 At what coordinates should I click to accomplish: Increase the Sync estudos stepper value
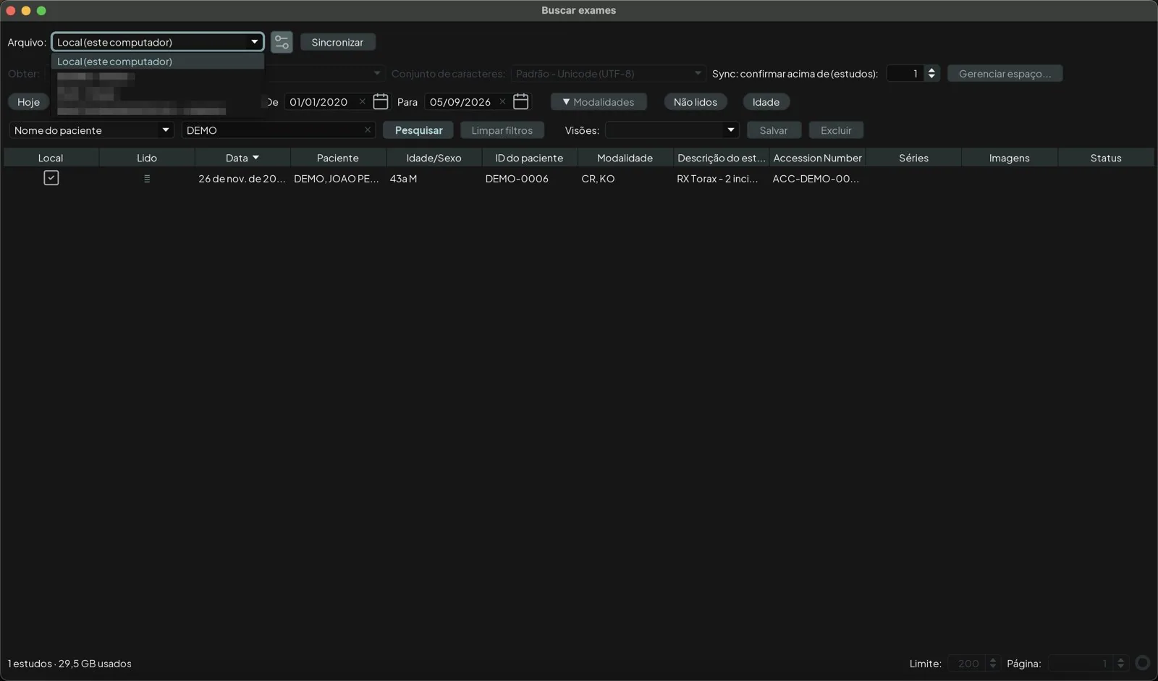[x=931, y=69]
